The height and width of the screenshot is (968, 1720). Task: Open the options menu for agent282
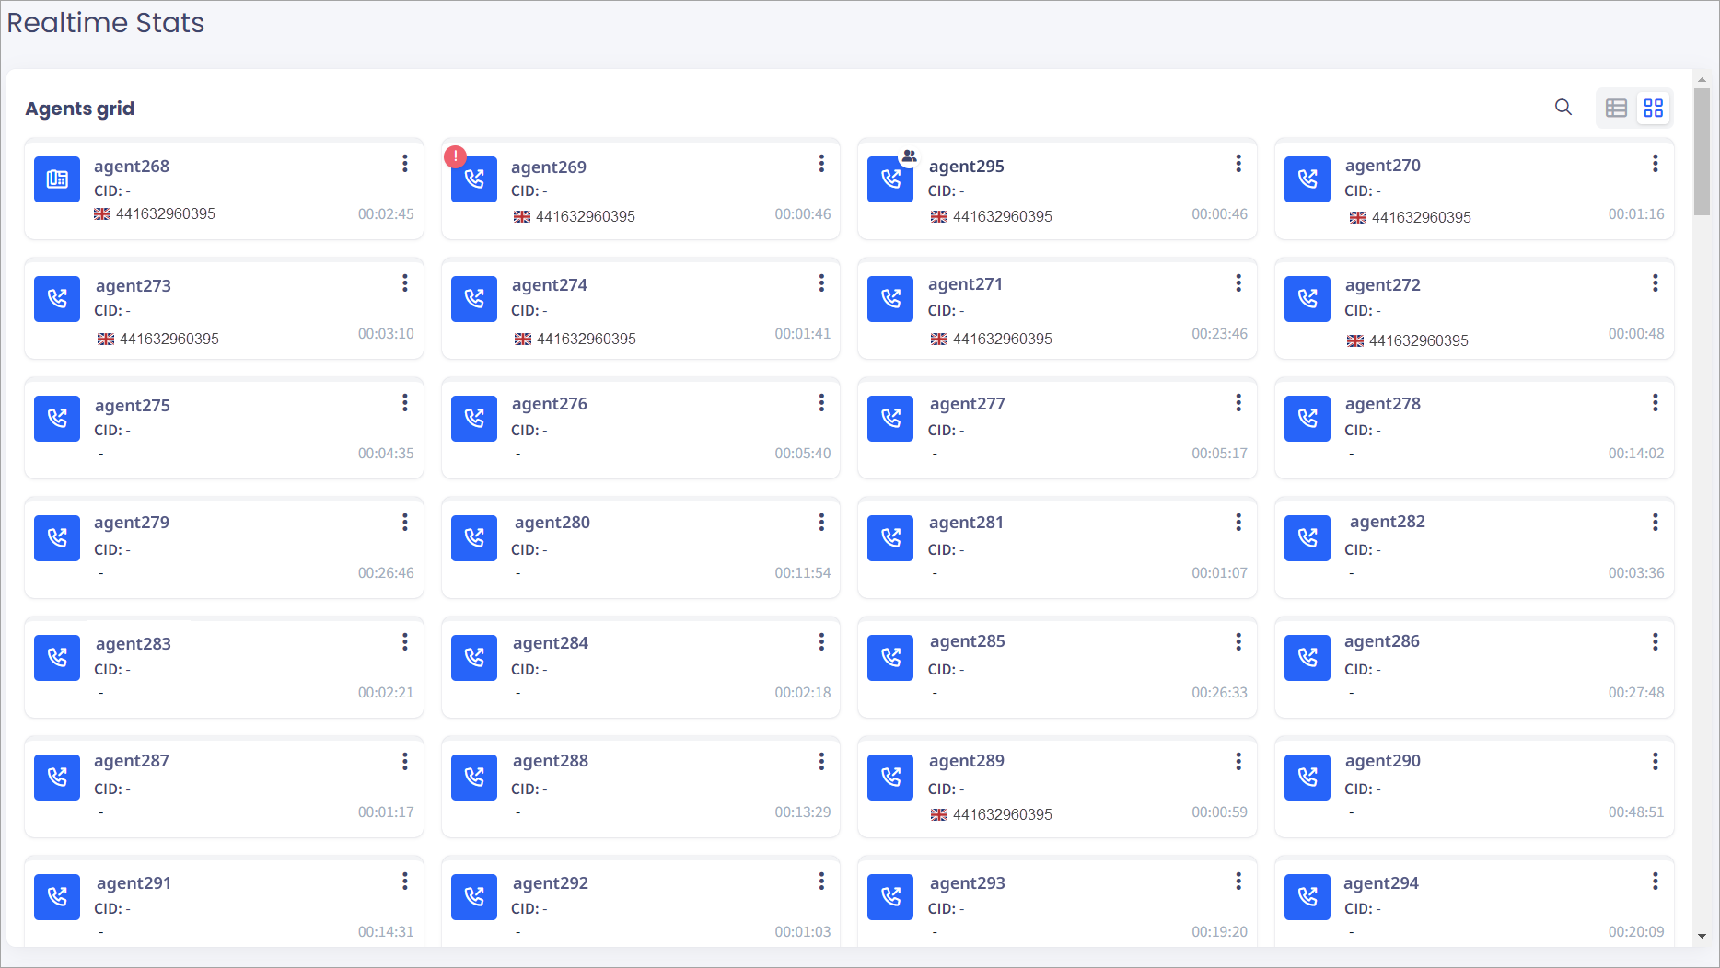(1655, 523)
